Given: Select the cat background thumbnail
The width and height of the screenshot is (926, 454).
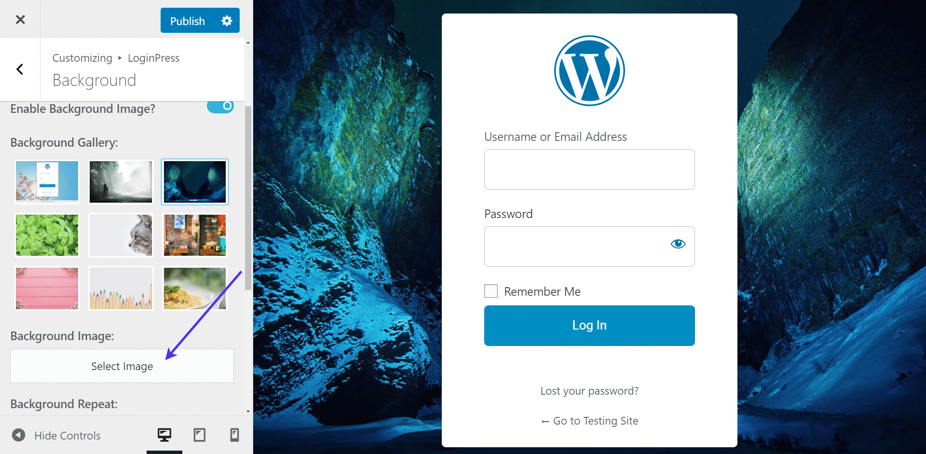Looking at the screenshot, I should 121,235.
